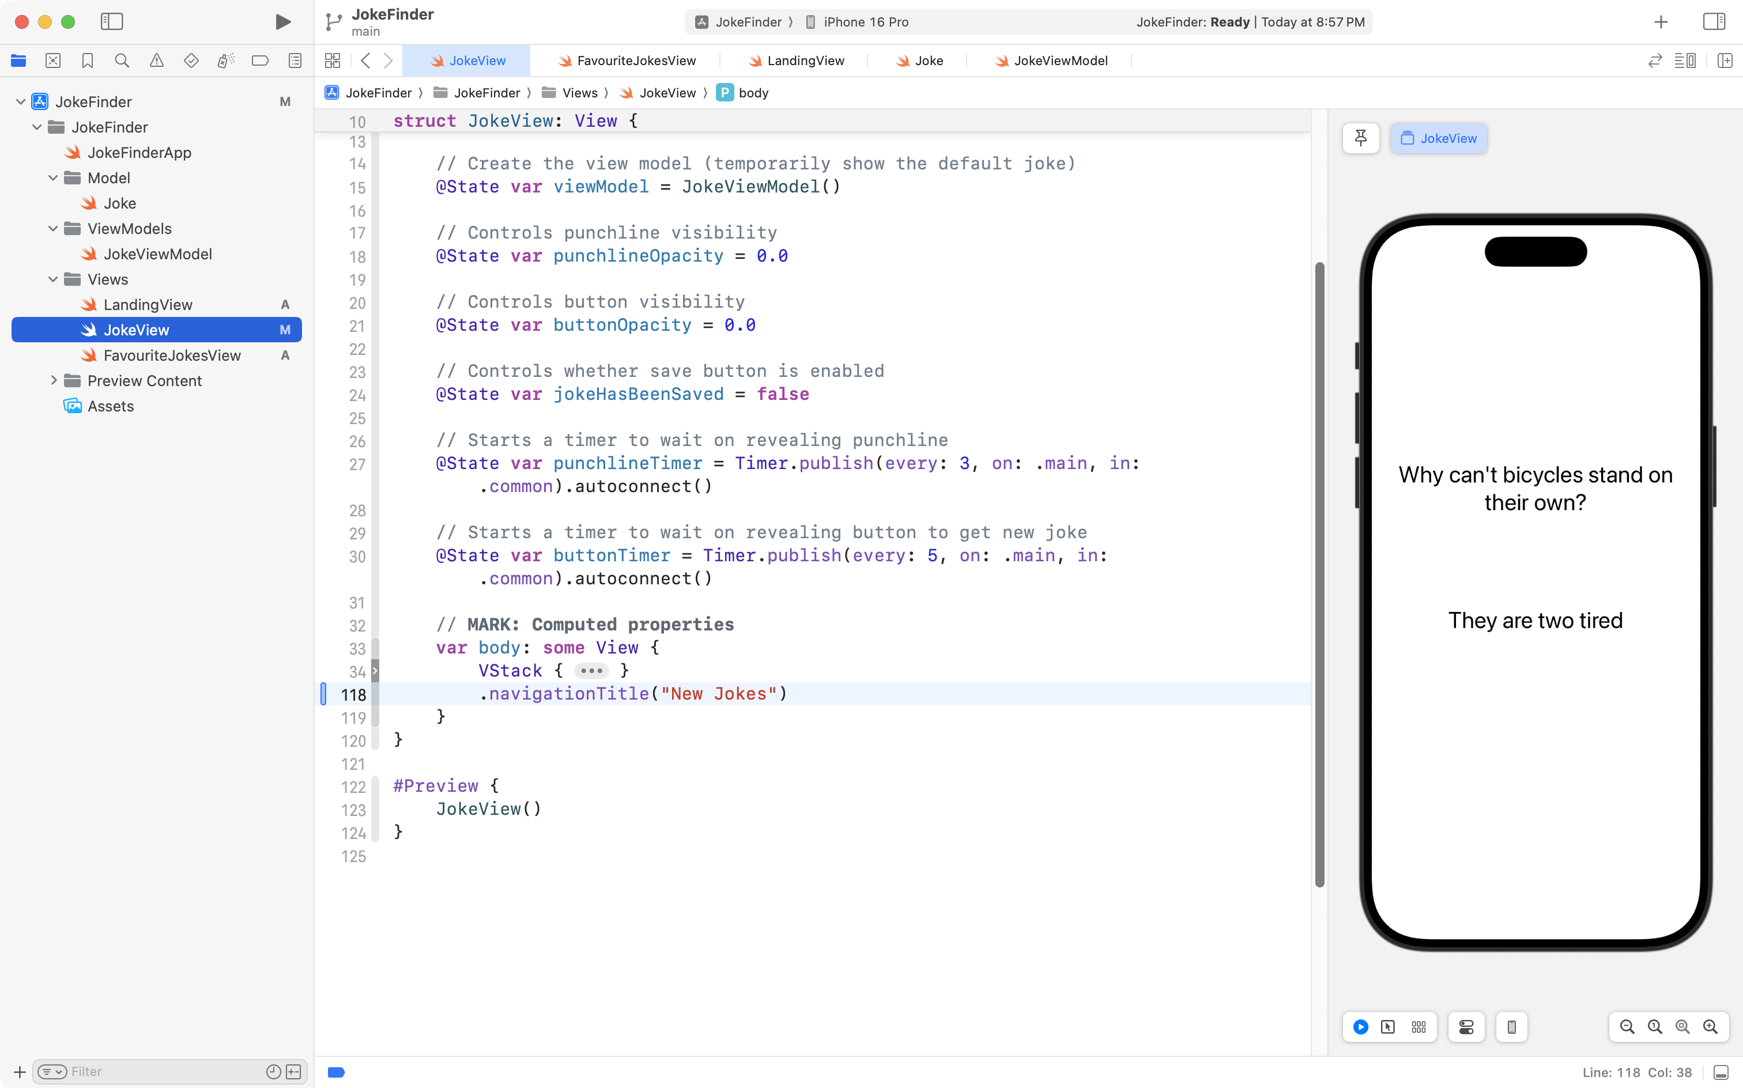The height and width of the screenshot is (1088, 1743).
Task: Switch to the FavouriteJokesView tab
Action: point(635,61)
